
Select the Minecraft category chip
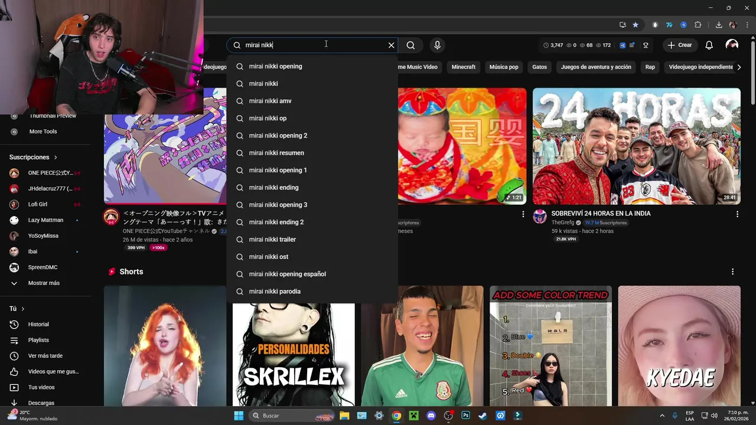coord(463,67)
